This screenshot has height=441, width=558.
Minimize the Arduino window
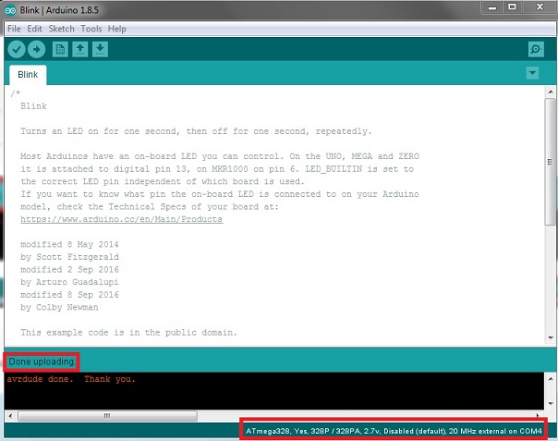[x=492, y=7]
